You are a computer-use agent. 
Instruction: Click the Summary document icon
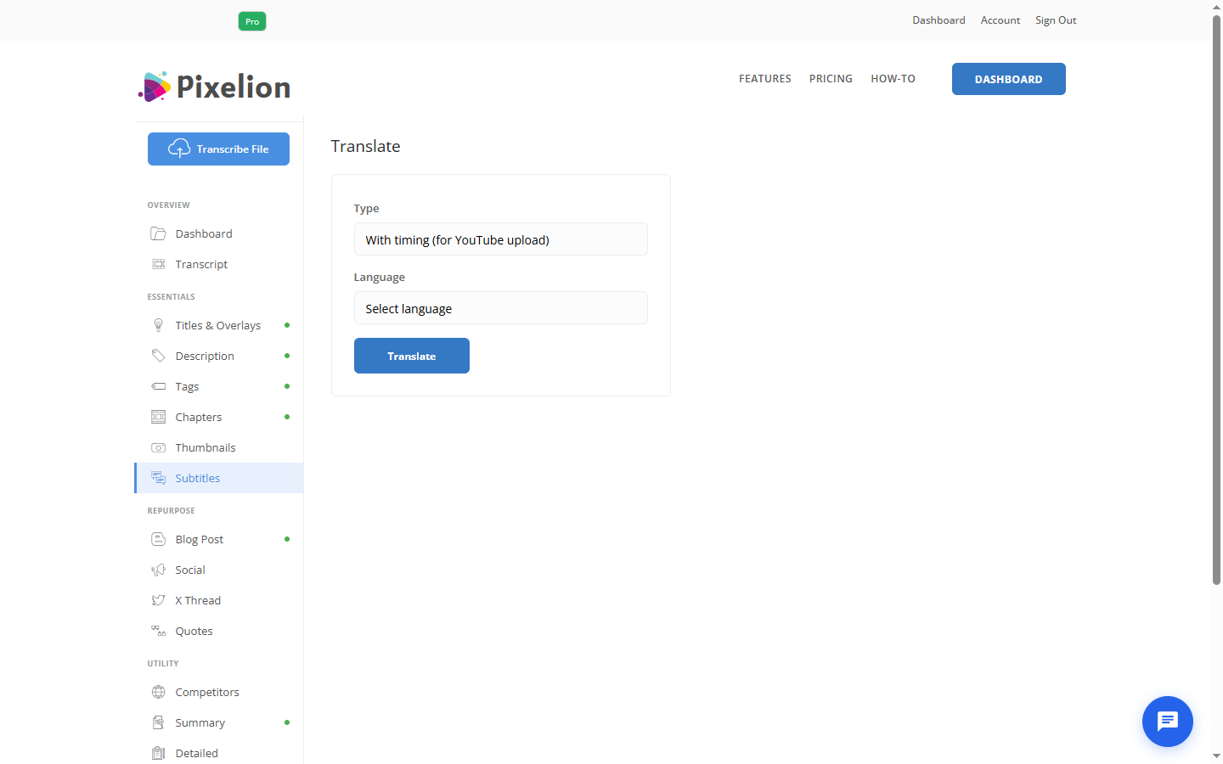point(158,722)
